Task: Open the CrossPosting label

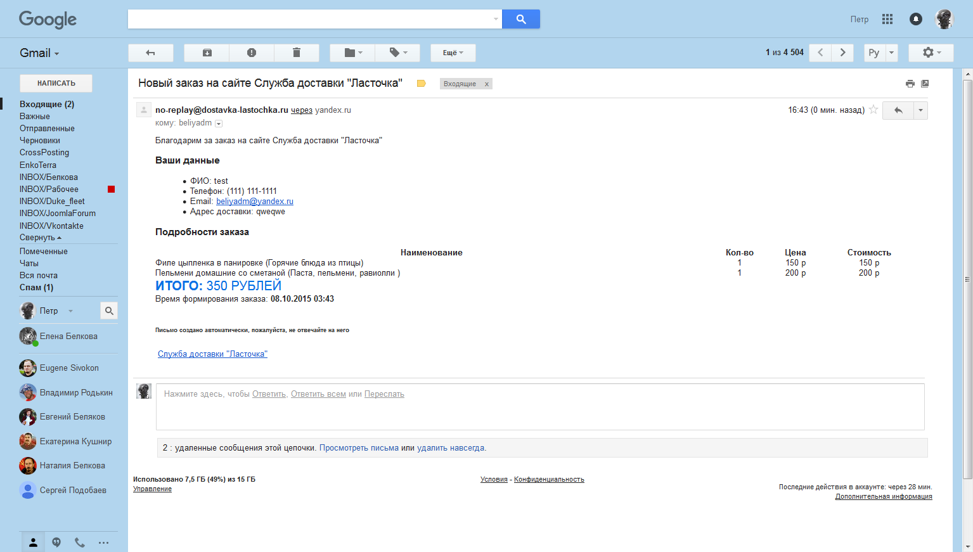Action: tap(44, 152)
